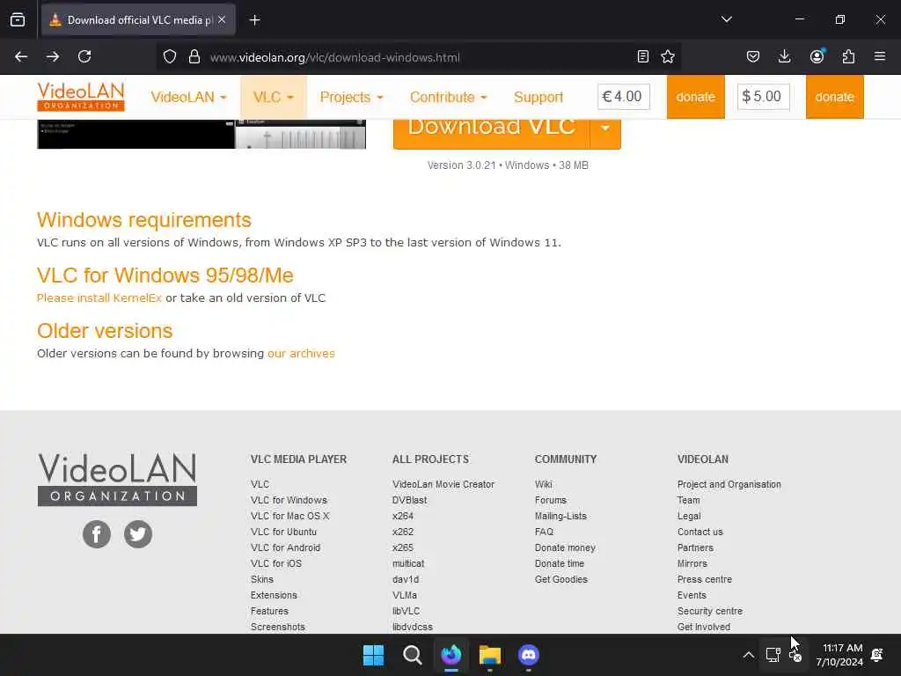Viewport: 901px width, 676px height.
Task: Open the Support navigation item
Action: point(538,97)
